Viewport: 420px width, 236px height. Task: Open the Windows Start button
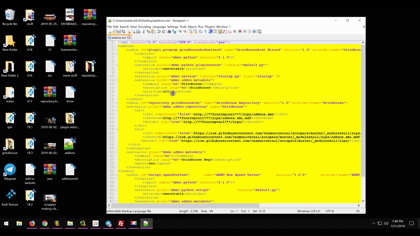pos(6,224)
